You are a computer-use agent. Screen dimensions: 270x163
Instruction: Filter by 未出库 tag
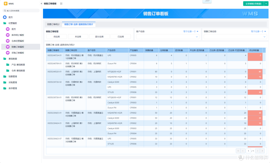pyautogui.click(x=78, y=37)
